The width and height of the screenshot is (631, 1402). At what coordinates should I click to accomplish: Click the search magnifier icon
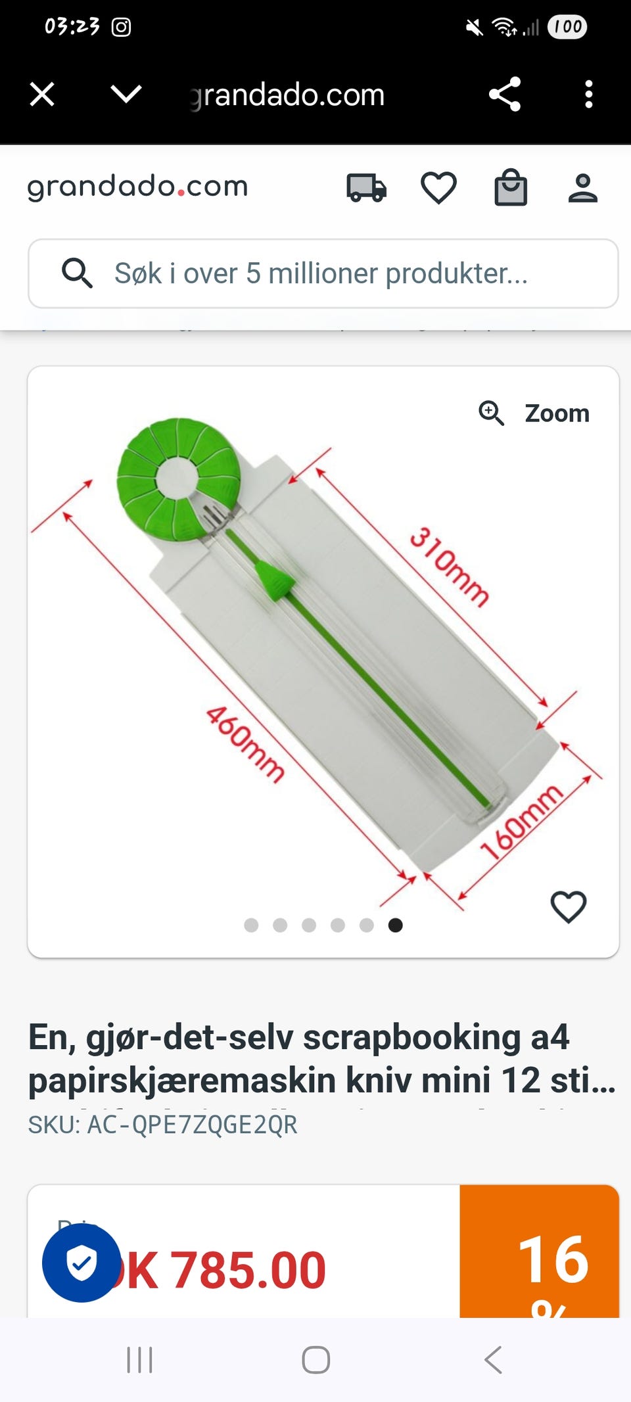77,273
